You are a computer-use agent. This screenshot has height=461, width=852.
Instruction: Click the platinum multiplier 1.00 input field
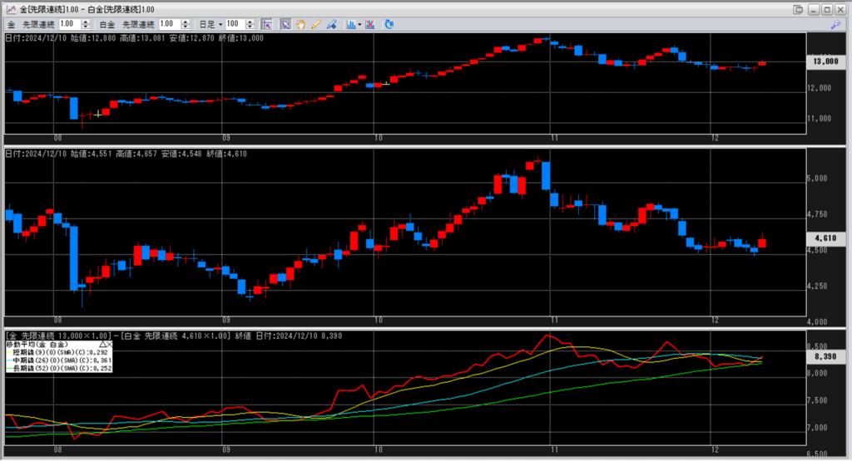170,24
